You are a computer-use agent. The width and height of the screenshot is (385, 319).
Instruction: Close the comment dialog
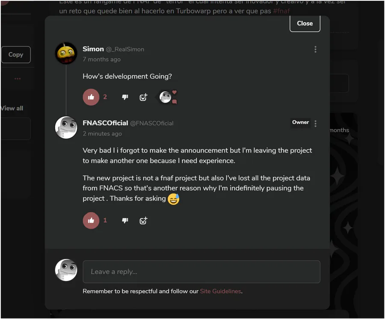305,24
